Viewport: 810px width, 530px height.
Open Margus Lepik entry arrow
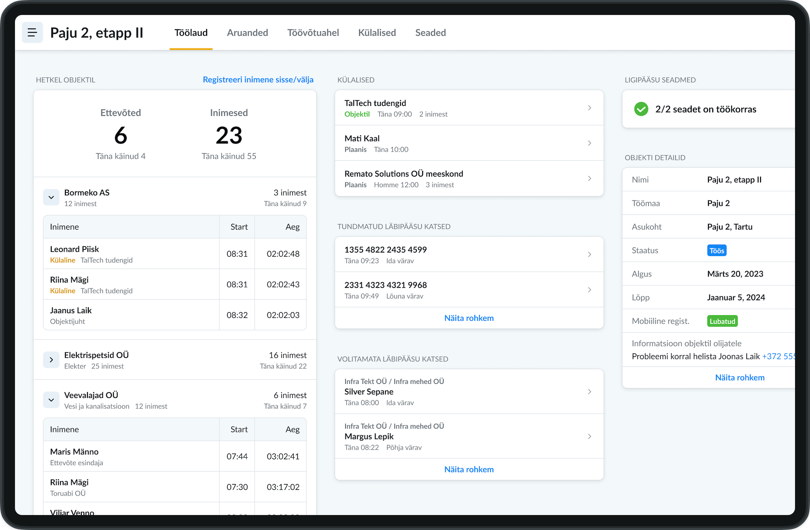(x=589, y=436)
